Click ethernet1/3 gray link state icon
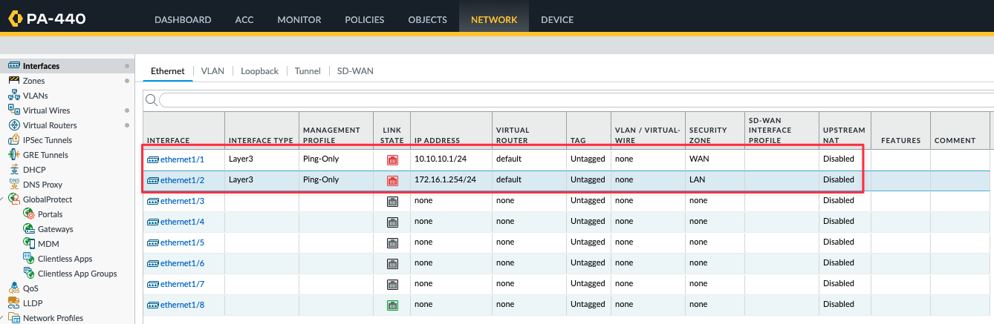This screenshot has height=324, width=994. 392,201
